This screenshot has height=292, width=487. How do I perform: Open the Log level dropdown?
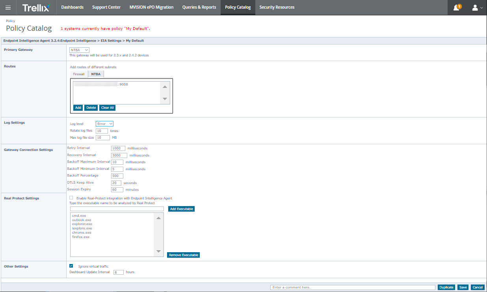[104, 124]
